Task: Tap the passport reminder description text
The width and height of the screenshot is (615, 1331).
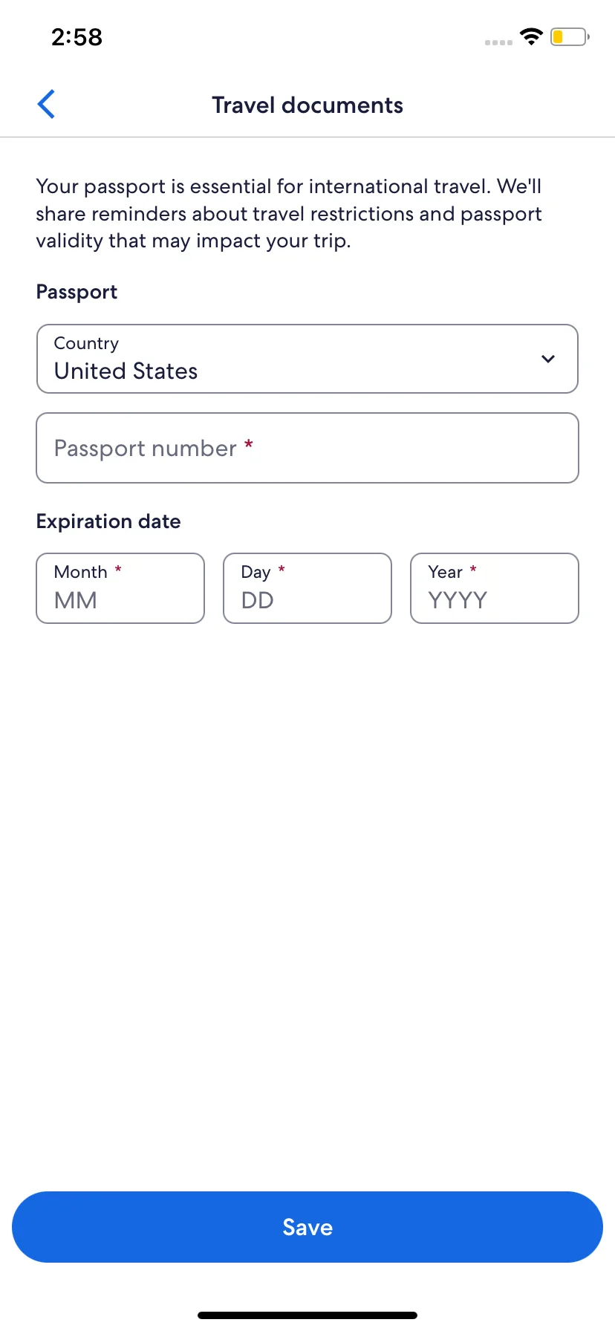Action: (x=289, y=213)
